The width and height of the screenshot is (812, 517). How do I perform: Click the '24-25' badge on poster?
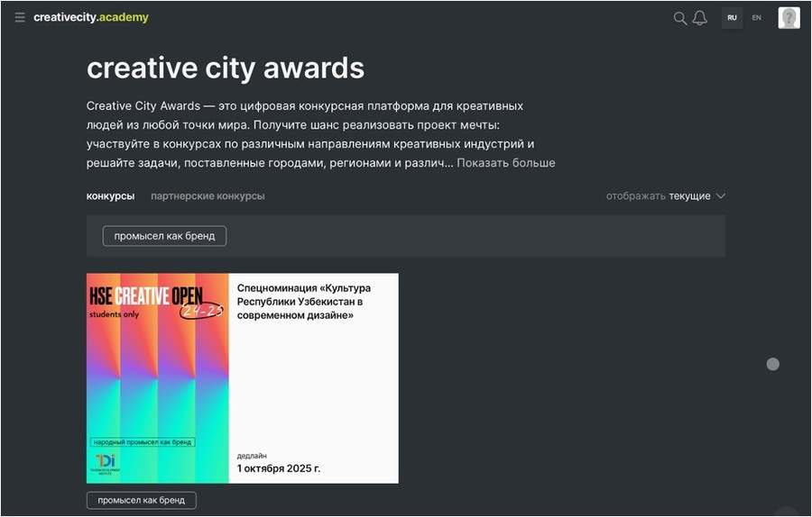point(201,310)
